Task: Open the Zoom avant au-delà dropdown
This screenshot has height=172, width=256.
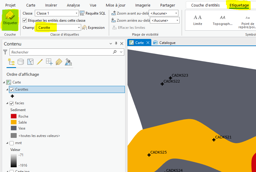Action: (176, 13)
